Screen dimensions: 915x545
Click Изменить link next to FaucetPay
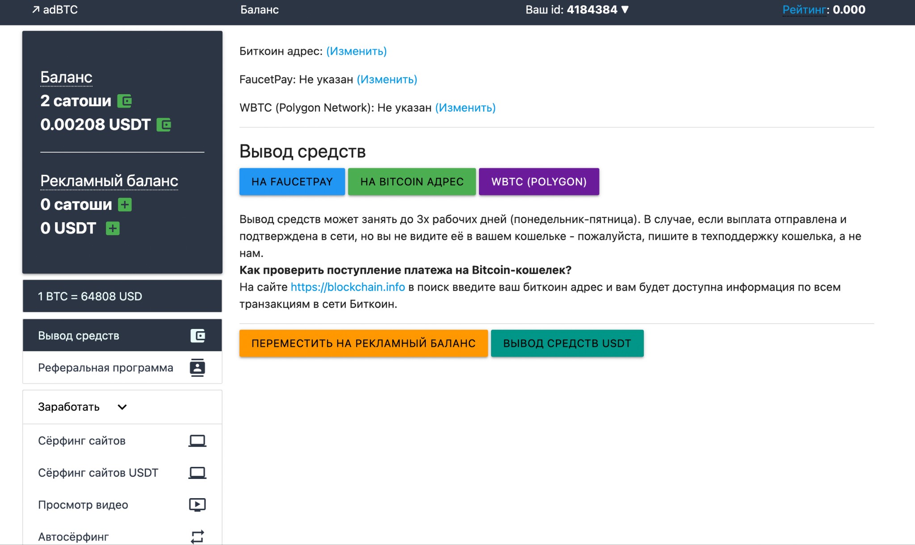point(387,79)
